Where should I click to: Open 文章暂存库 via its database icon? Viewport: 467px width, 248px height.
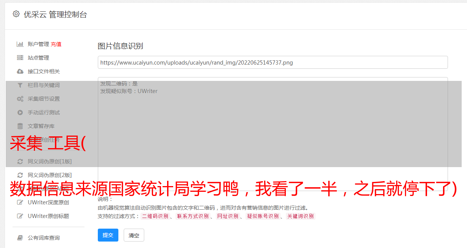tap(20, 126)
